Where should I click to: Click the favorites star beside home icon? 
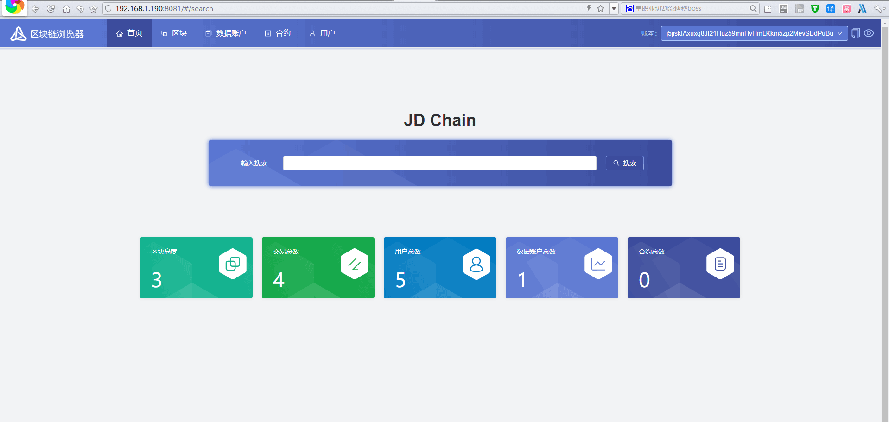[x=93, y=8]
